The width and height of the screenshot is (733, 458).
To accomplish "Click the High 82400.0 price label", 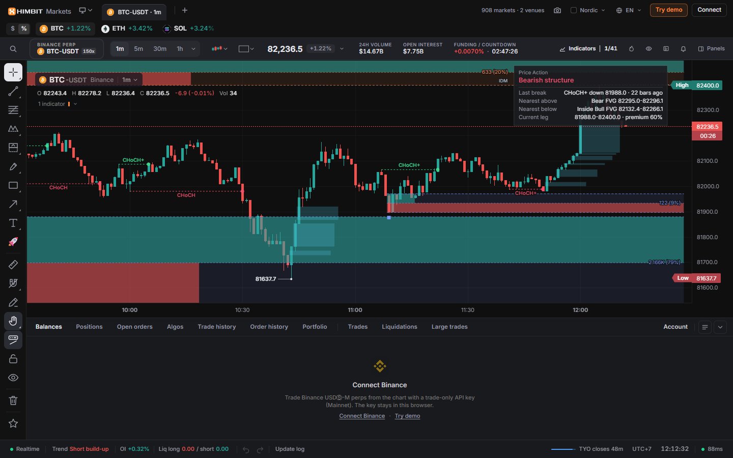I will [x=697, y=85].
